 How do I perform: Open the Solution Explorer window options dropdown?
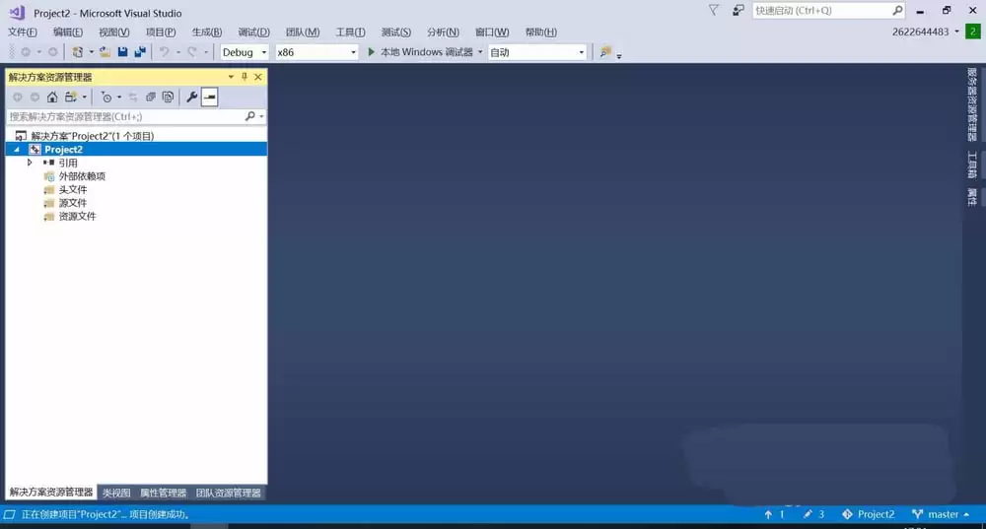[231, 77]
